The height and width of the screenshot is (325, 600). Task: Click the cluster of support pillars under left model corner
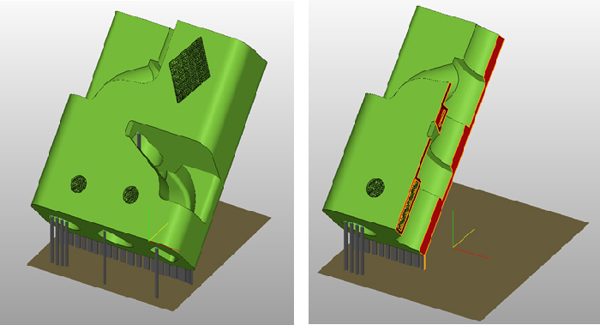59,241
